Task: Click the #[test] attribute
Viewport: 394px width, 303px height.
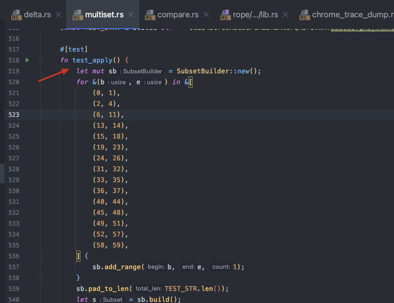Action: pos(73,49)
